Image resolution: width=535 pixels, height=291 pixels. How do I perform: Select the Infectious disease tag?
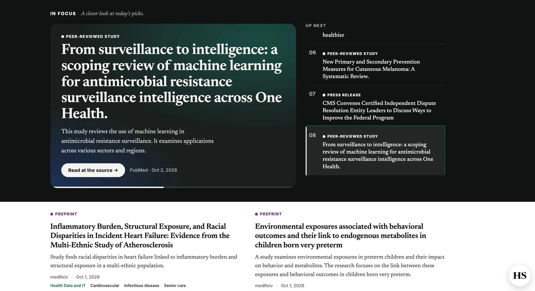click(x=142, y=286)
